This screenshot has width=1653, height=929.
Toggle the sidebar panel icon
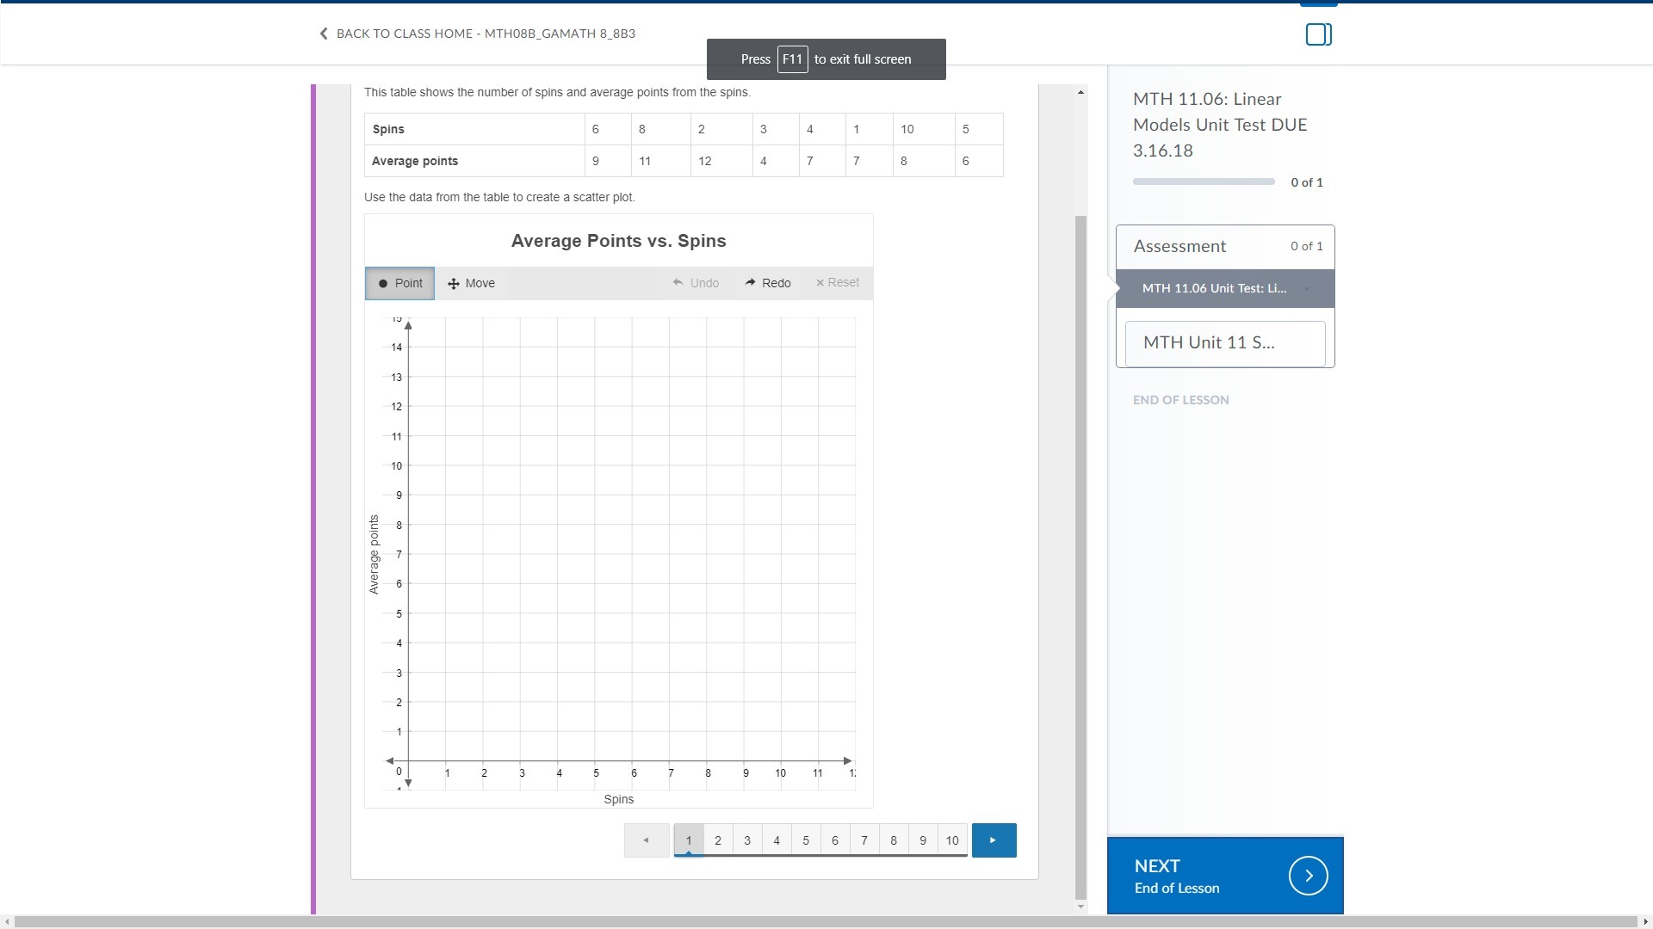point(1318,34)
